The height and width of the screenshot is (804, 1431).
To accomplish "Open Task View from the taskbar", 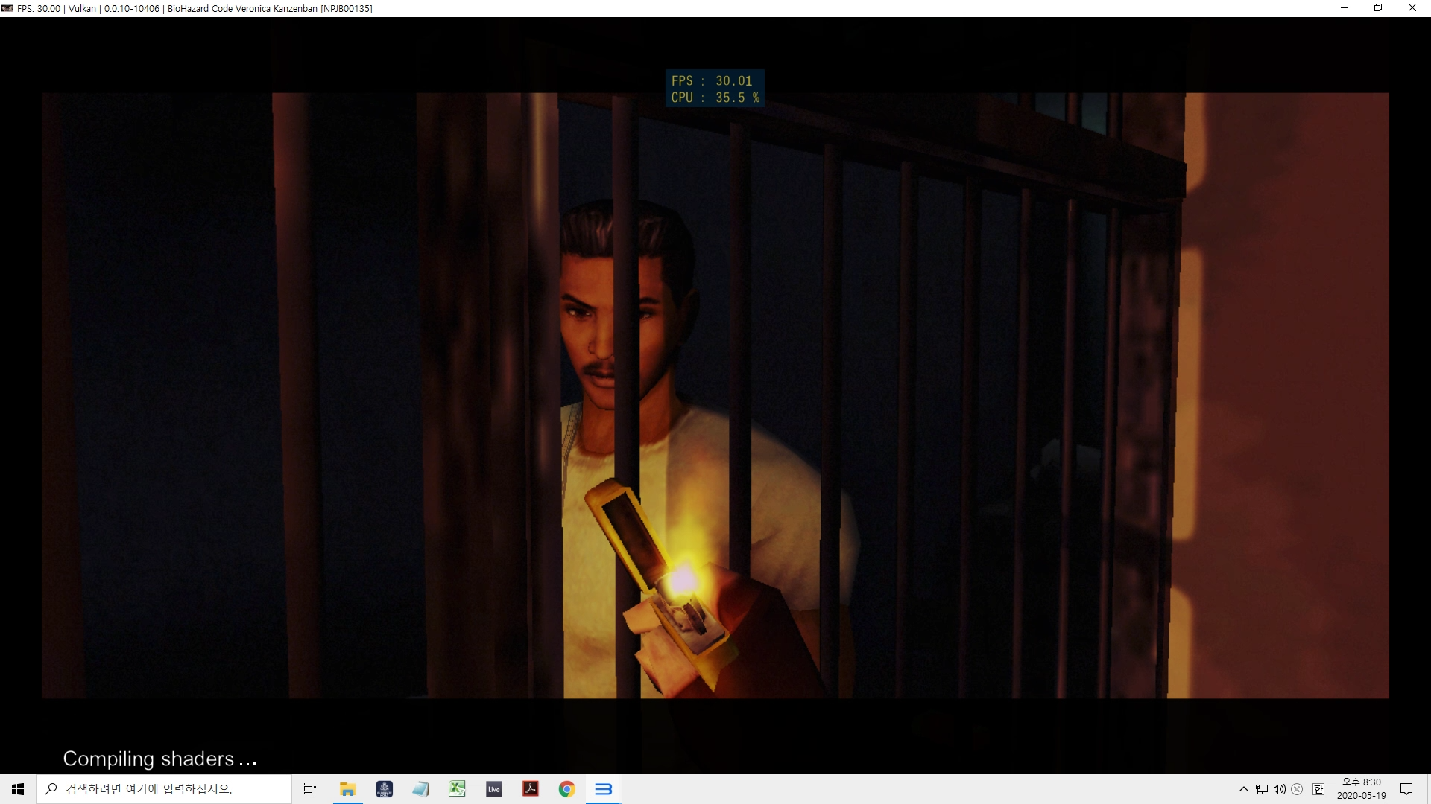I will pyautogui.click(x=310, y=789).
